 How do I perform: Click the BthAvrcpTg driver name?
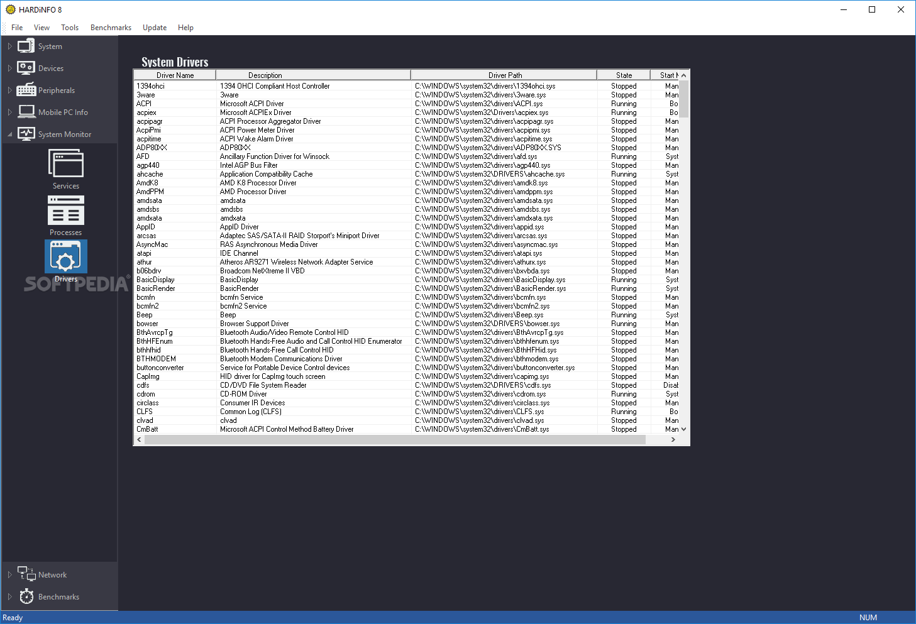point(154,332)
